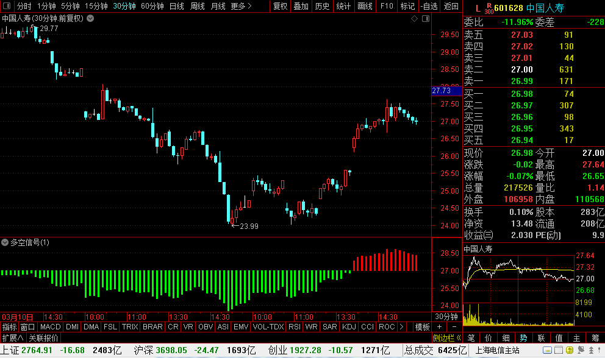The image size is (605, 358).
Task: Switch sidebar to 笔 tick tab
Action: (471, 338)
